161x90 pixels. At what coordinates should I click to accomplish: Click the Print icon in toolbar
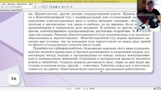tap(2, 7)
